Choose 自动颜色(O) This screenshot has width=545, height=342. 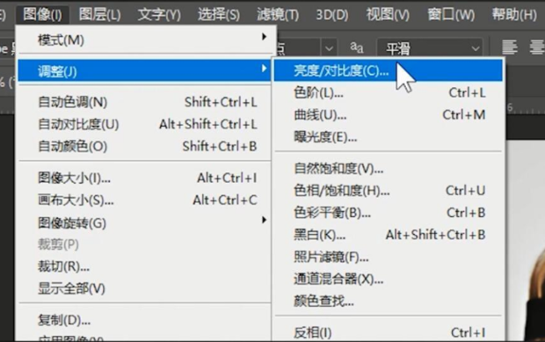(145, 146)
